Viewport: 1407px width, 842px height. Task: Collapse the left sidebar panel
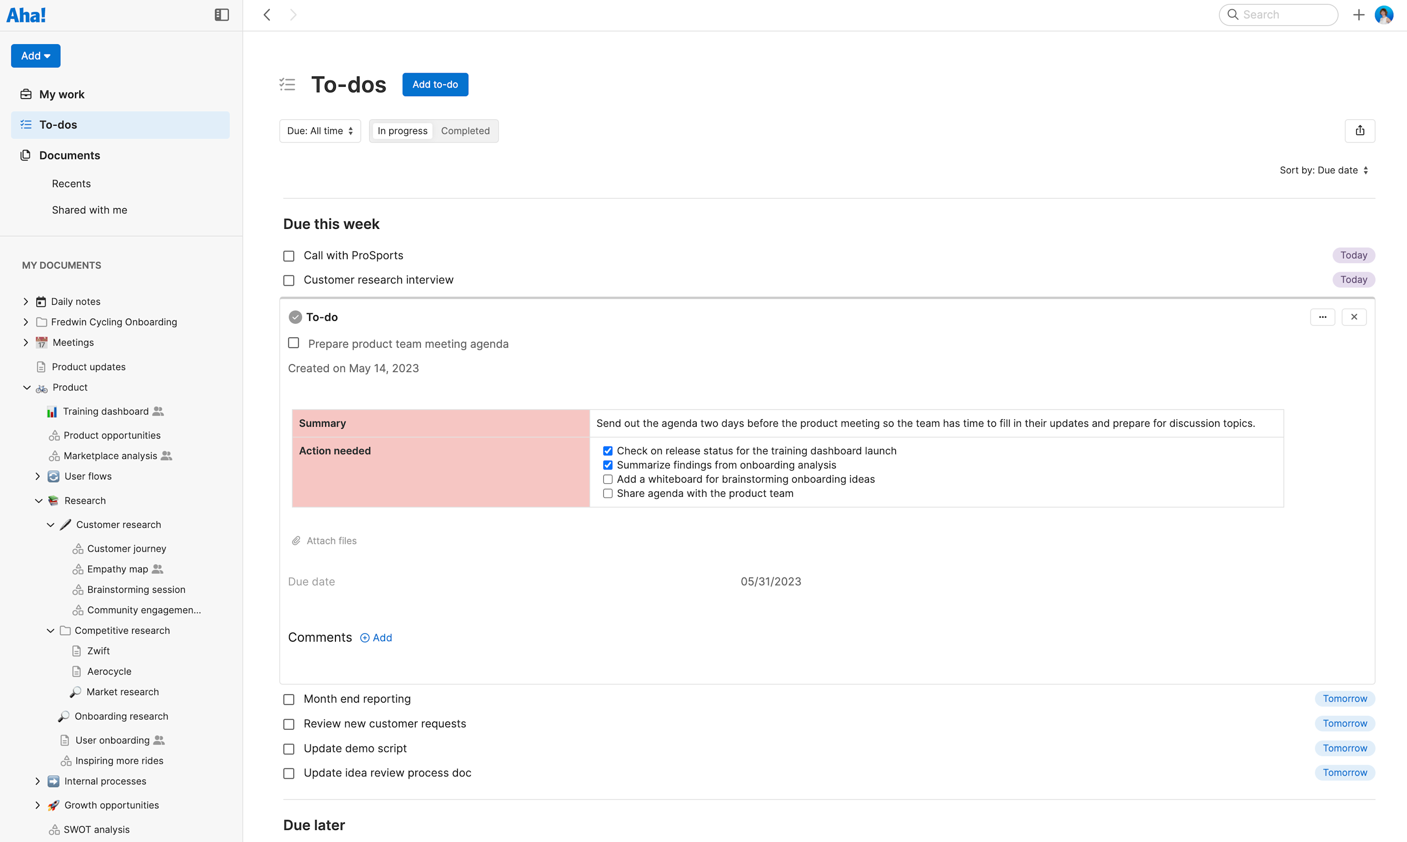[221, 15]
